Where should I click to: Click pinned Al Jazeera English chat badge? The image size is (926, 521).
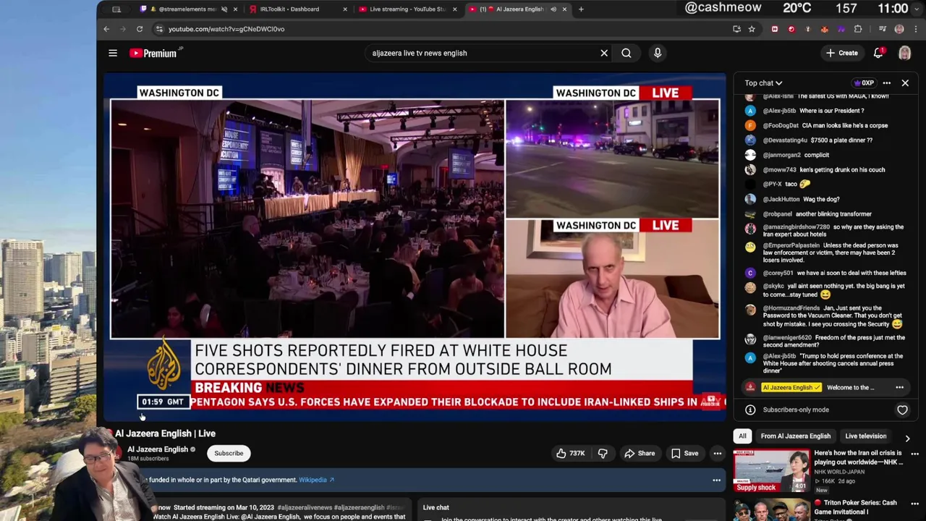(x=792, y=387)
